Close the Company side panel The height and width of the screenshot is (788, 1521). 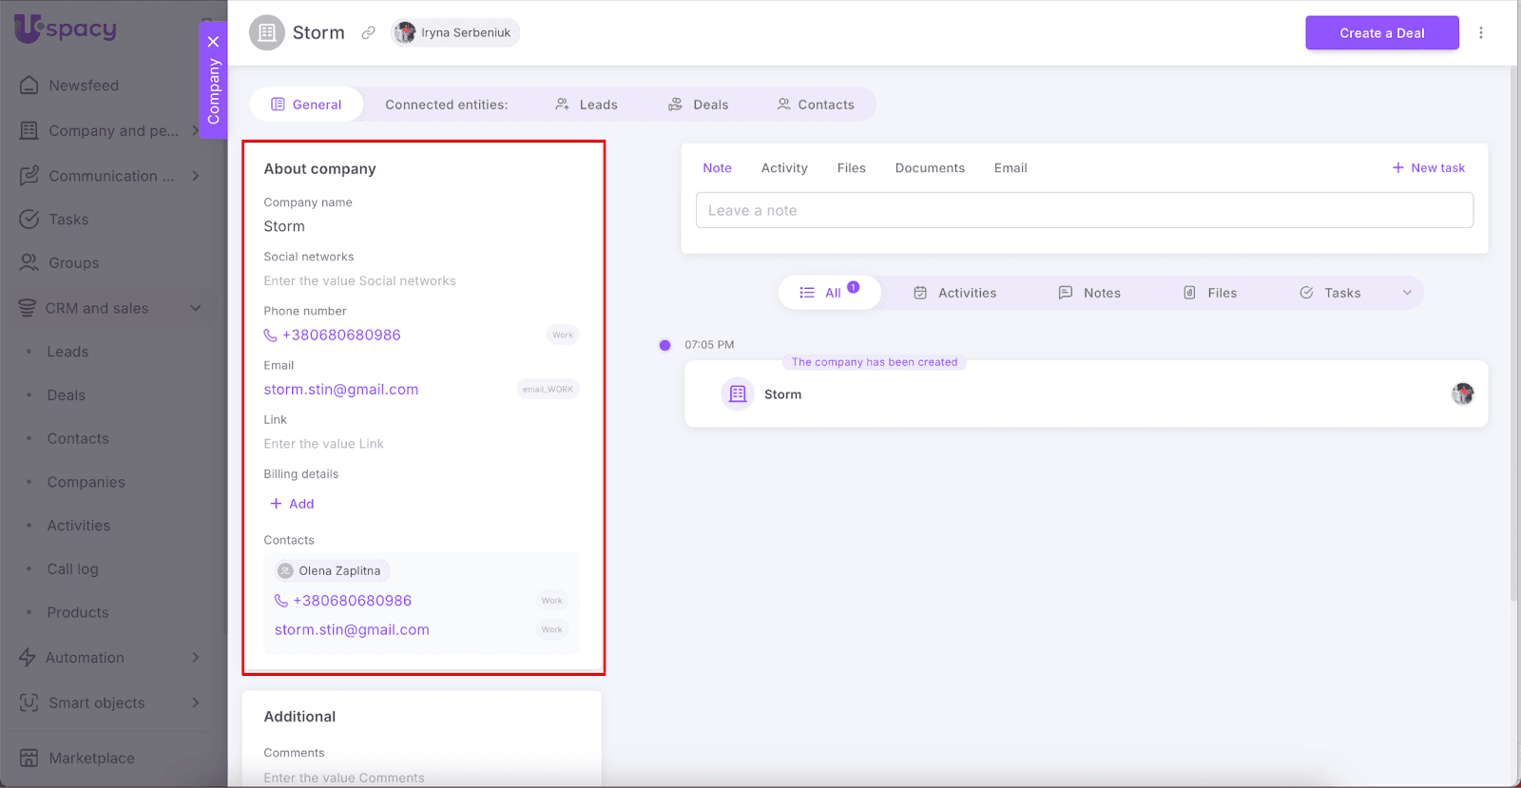(x=213, y=42)
